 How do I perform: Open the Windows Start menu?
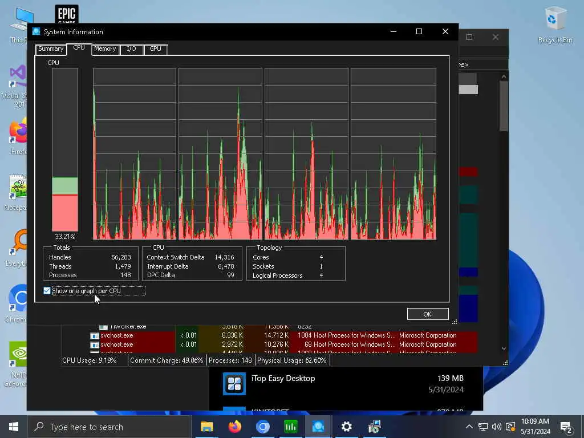(14, 427)
